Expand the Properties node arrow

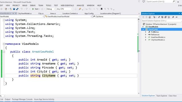coord(146,32)
